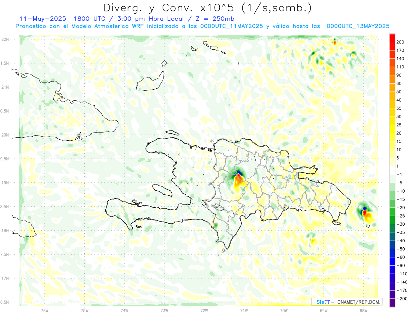The height and width of the screenshot is (315, 408).
Task: Click the 21N latitude label
Action: (x=5, y=87)
